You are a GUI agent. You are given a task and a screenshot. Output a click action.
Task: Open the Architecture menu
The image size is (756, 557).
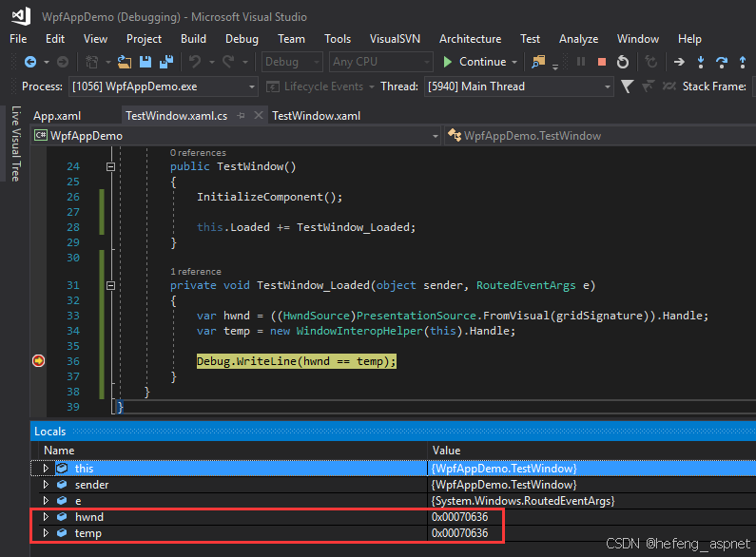(470, 39)
